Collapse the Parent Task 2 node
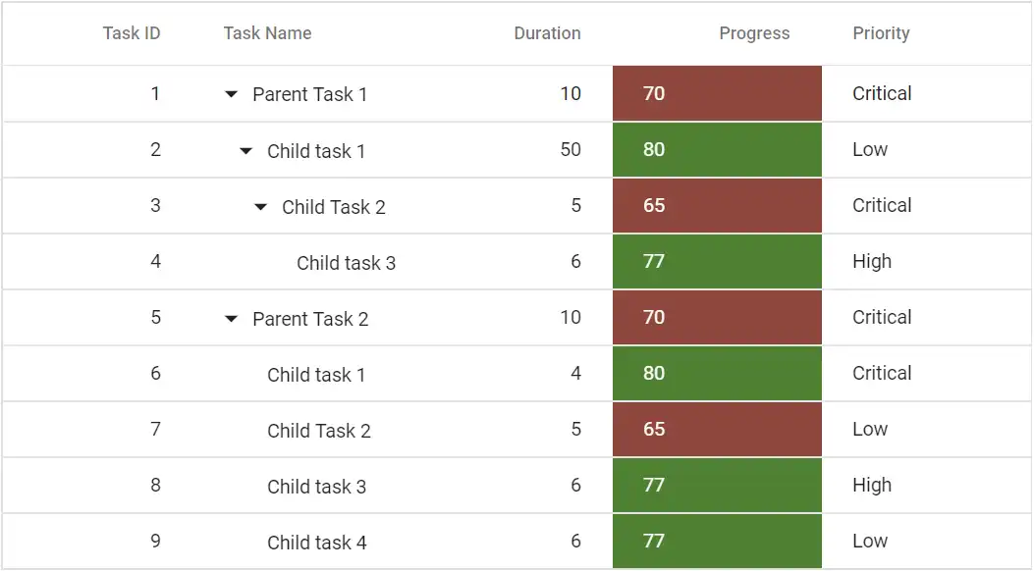Screen dimensions: 1034x571 point(231,318)
